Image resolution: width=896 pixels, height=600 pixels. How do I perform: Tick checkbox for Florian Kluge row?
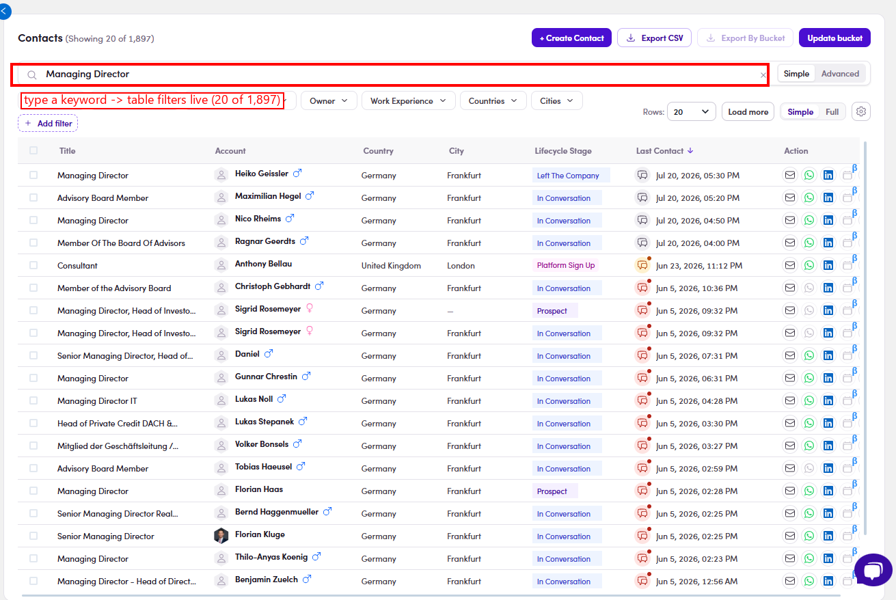coord(33,536)
